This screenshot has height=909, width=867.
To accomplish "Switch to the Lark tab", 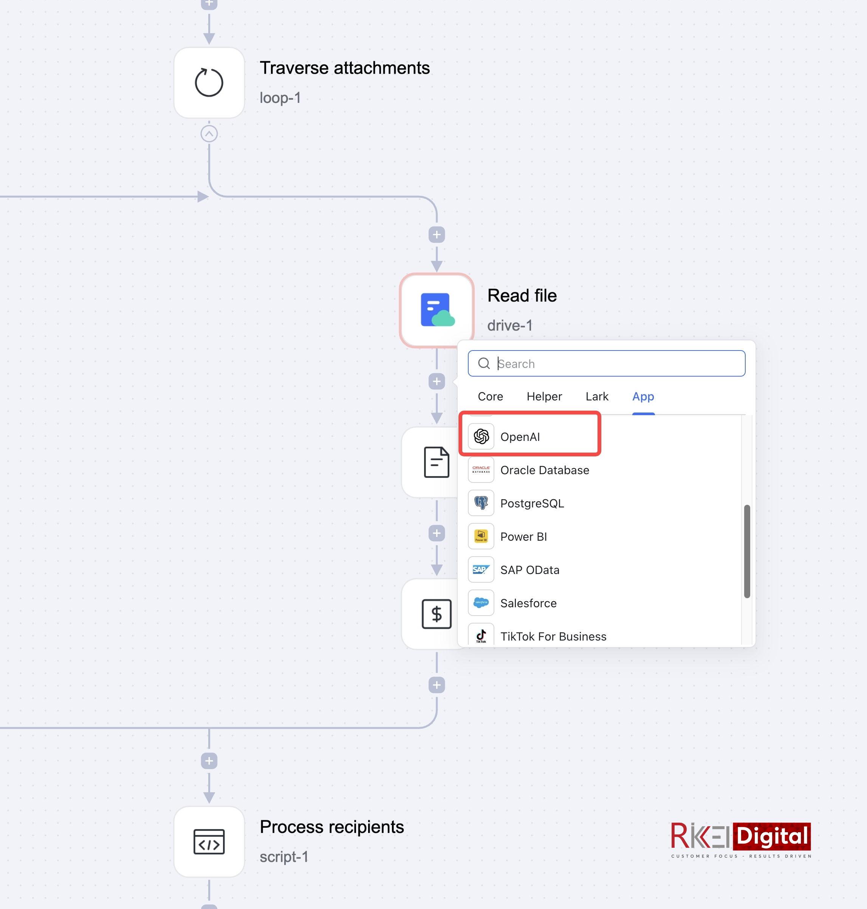I will 597,396.
